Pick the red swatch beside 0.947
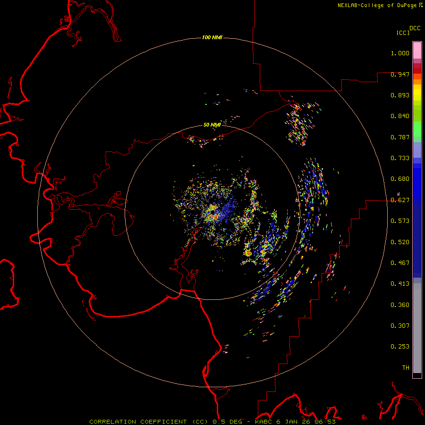Screen dimensions: 425x425 (x=417, y=71)
